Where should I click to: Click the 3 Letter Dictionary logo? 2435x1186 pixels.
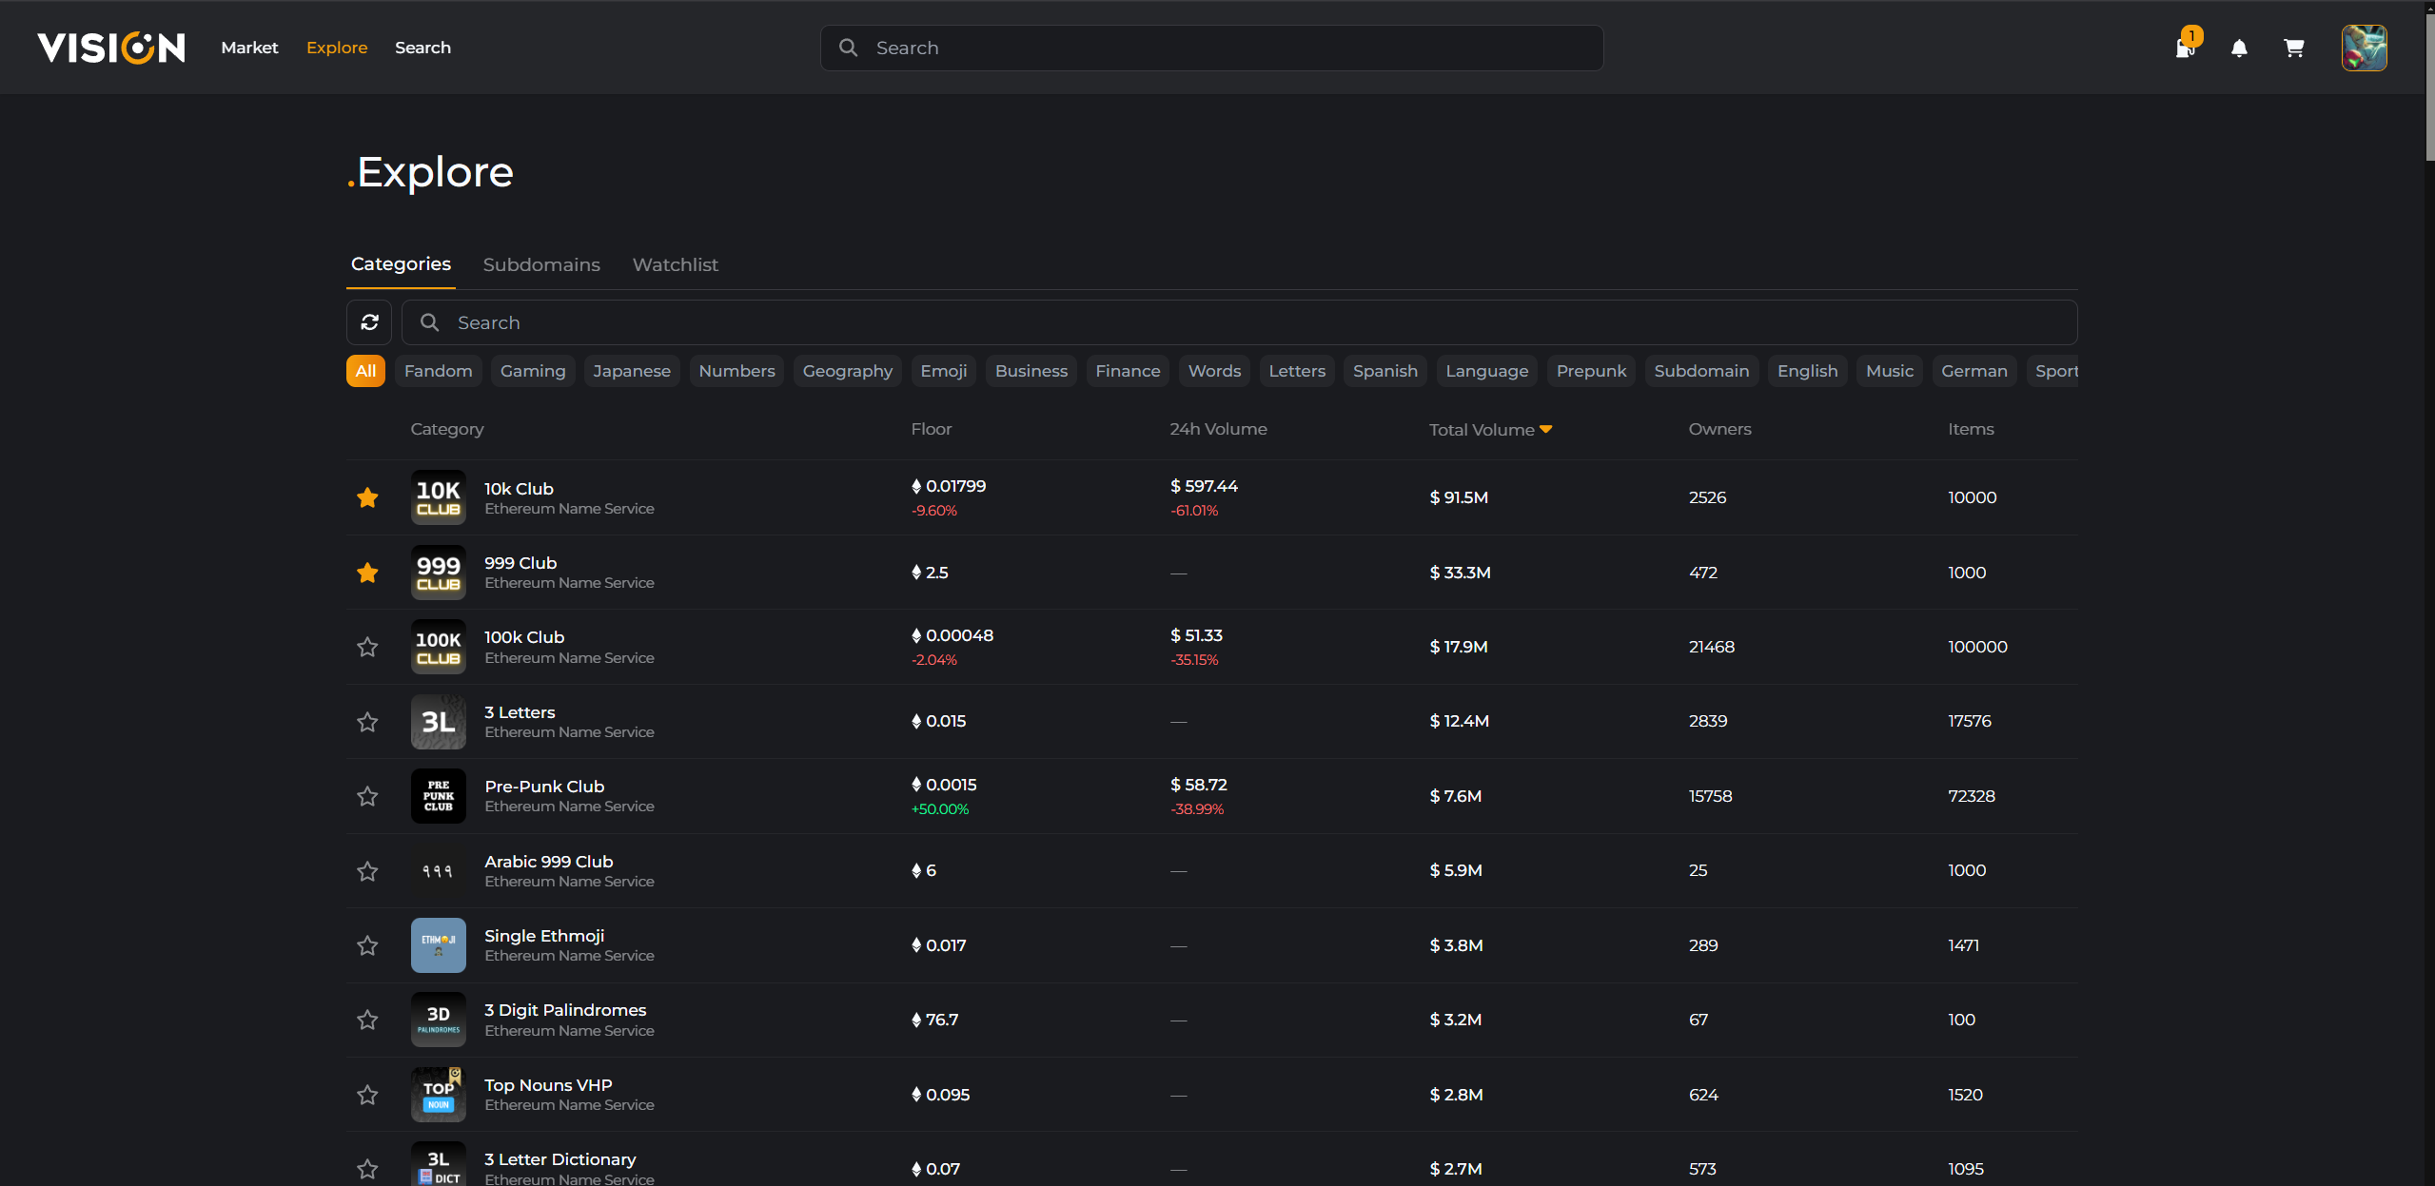[439, 1164]
